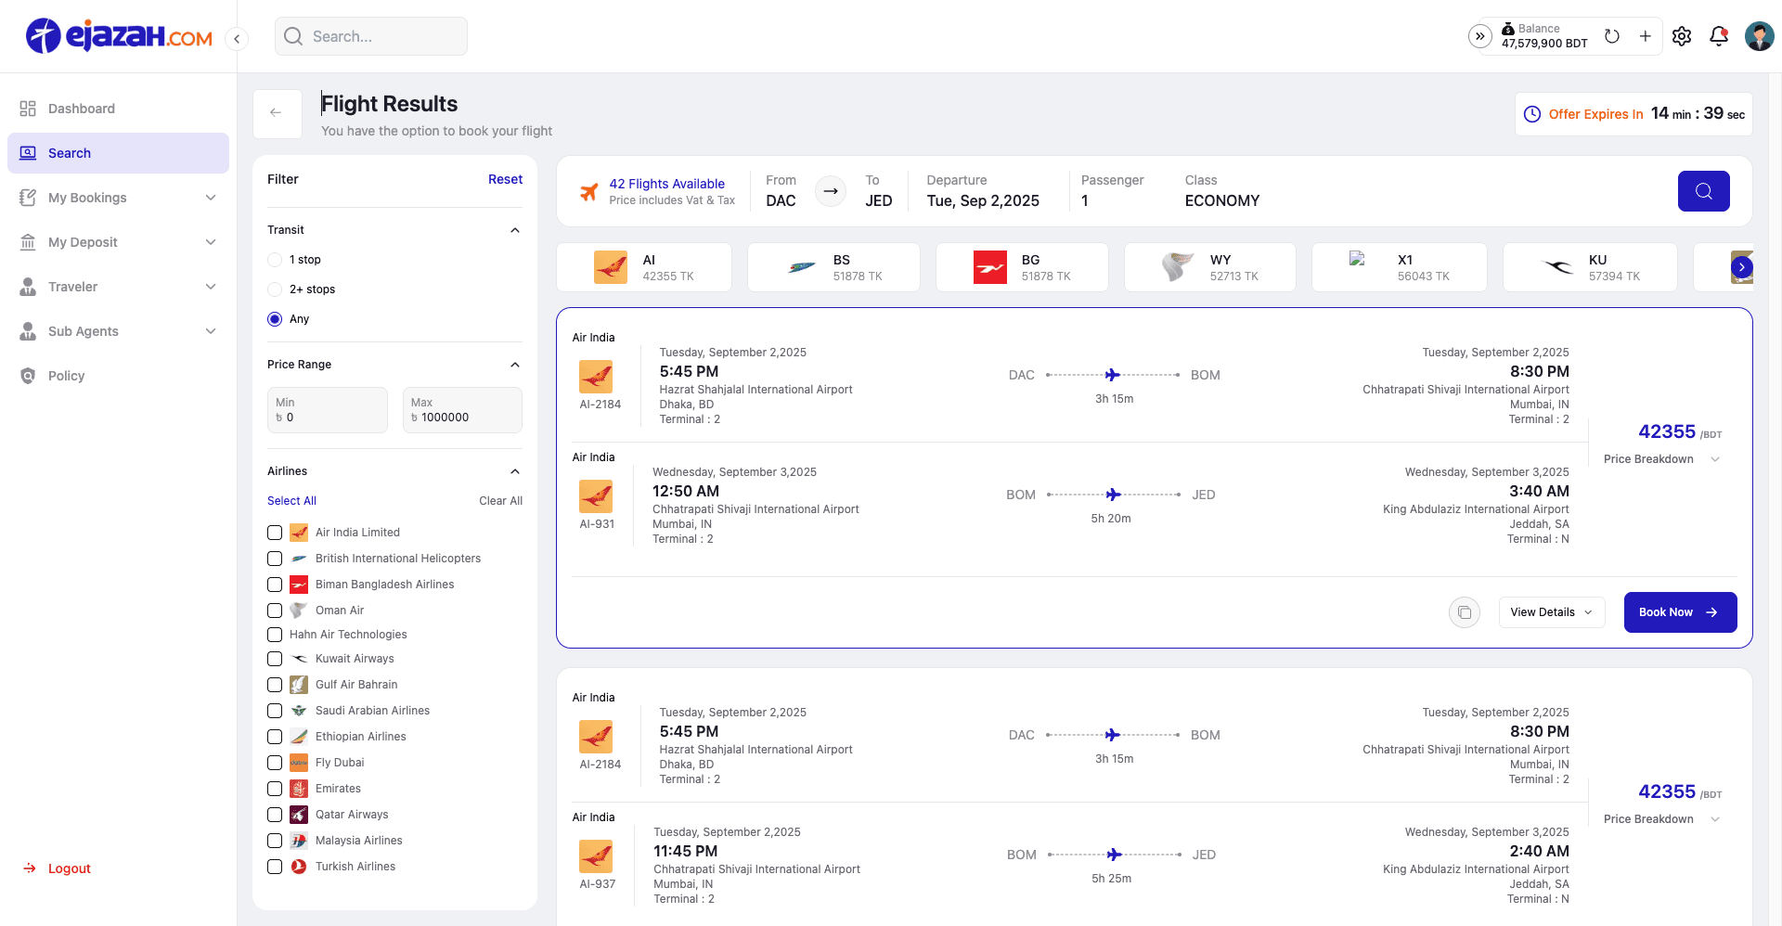Collapse the Airlines filter section

coord(515,471)
